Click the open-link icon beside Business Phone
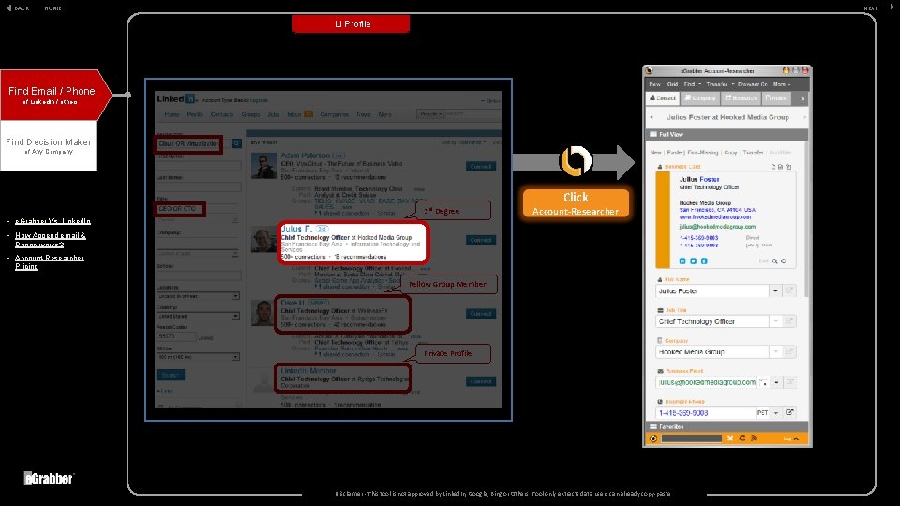Image resolution: width=900 pixels, height=506 pixels. coord(789,412)
